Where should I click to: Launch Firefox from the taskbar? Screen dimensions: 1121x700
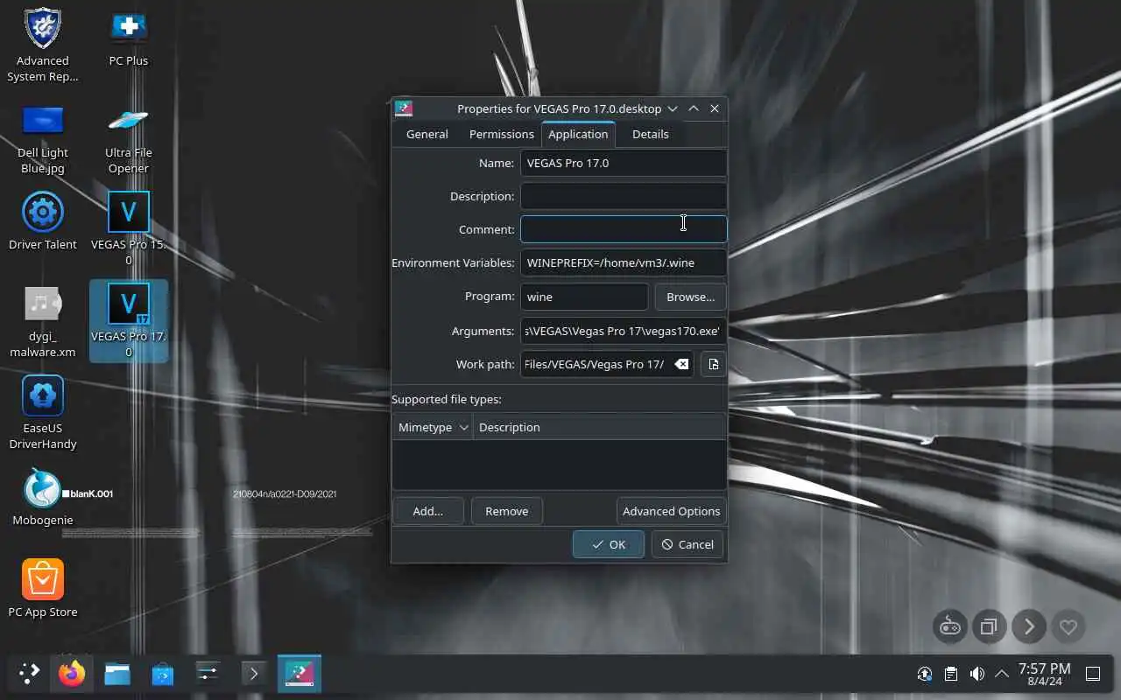click(72, 673)
